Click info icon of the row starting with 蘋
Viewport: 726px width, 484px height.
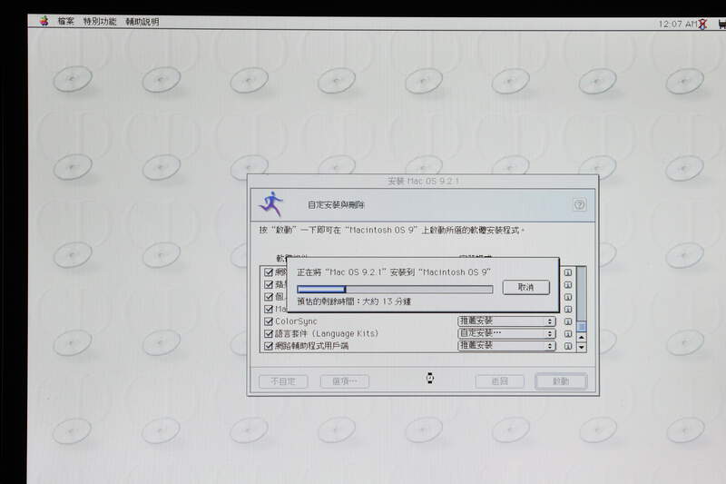pyautogui.click(x=568, y=285)
